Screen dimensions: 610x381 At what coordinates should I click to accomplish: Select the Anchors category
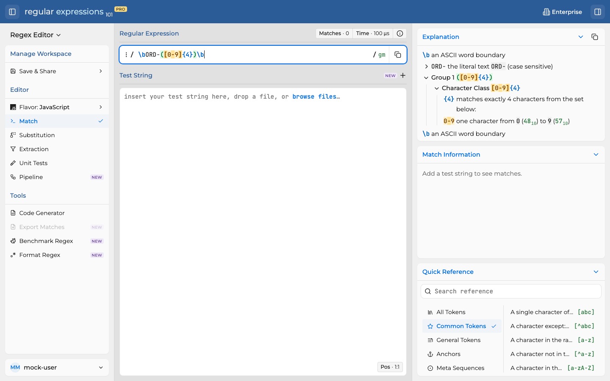tap(462, 354)
